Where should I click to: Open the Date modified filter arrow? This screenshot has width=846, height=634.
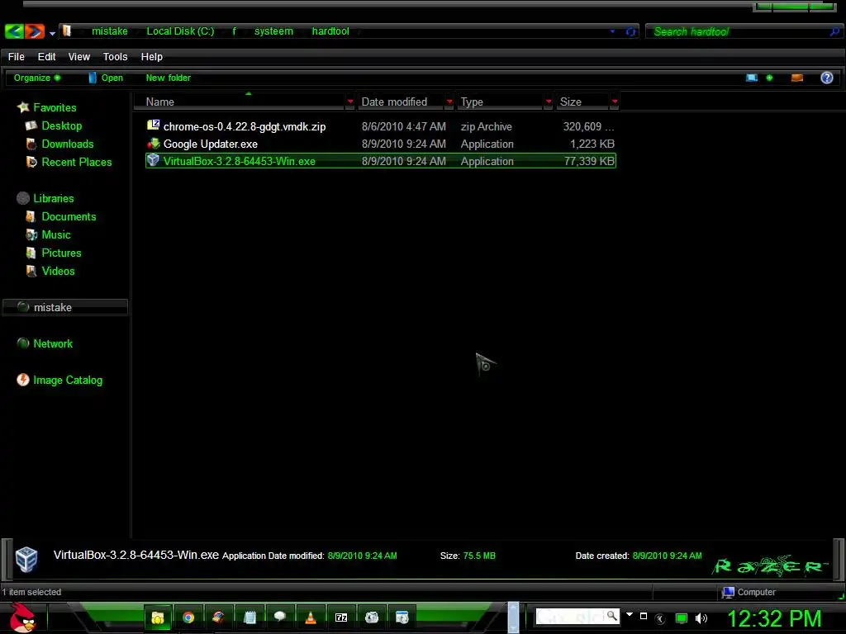pos(449,102)
